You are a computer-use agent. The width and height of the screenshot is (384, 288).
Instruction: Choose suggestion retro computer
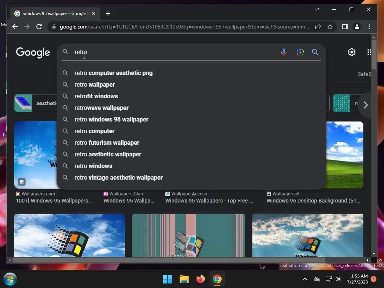pos(94,131)
